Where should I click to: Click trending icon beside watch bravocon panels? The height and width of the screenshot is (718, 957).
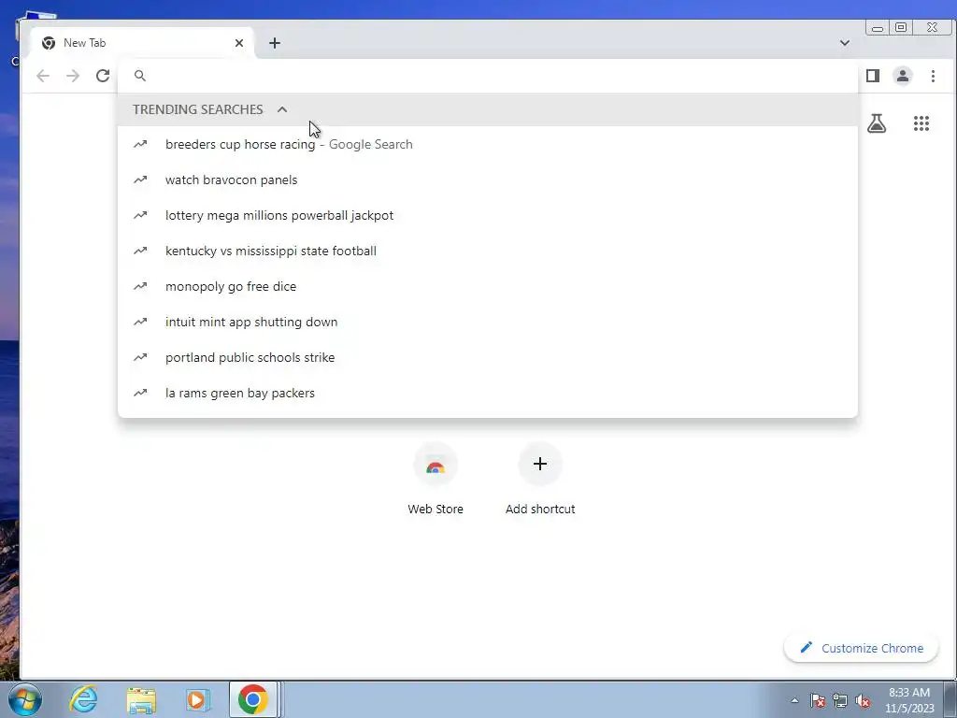[140, 179]
